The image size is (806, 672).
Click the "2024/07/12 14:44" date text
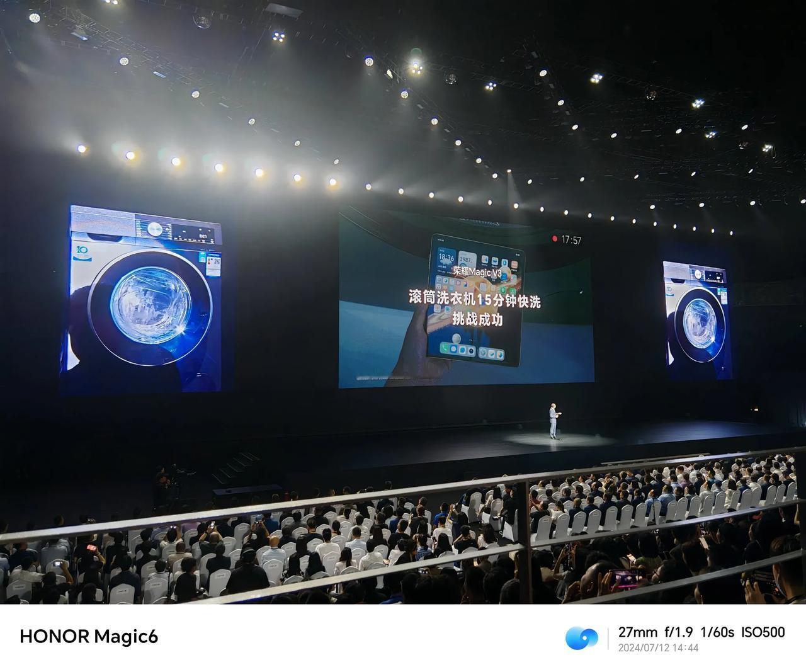click(658, 648)
